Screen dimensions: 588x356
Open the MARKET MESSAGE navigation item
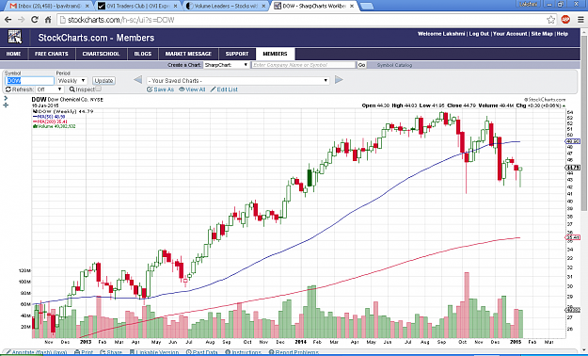(x=188, y=54)
